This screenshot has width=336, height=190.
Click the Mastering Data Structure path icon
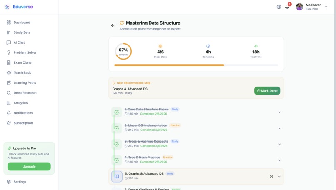[x=122, y=22]
